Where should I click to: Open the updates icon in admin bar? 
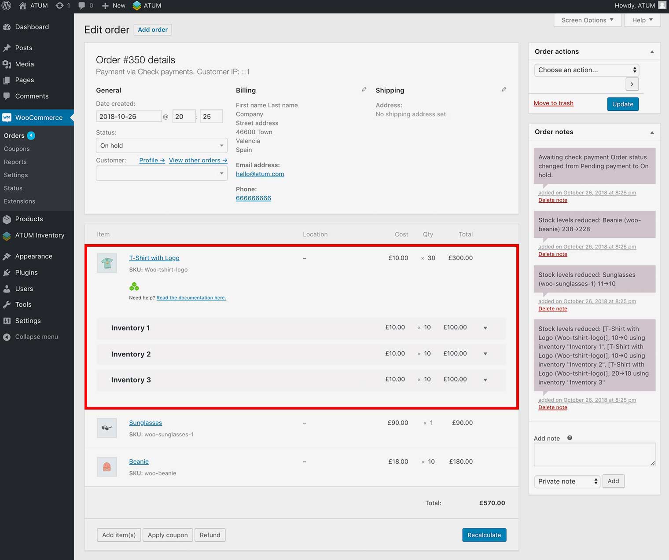pos(62,6)
